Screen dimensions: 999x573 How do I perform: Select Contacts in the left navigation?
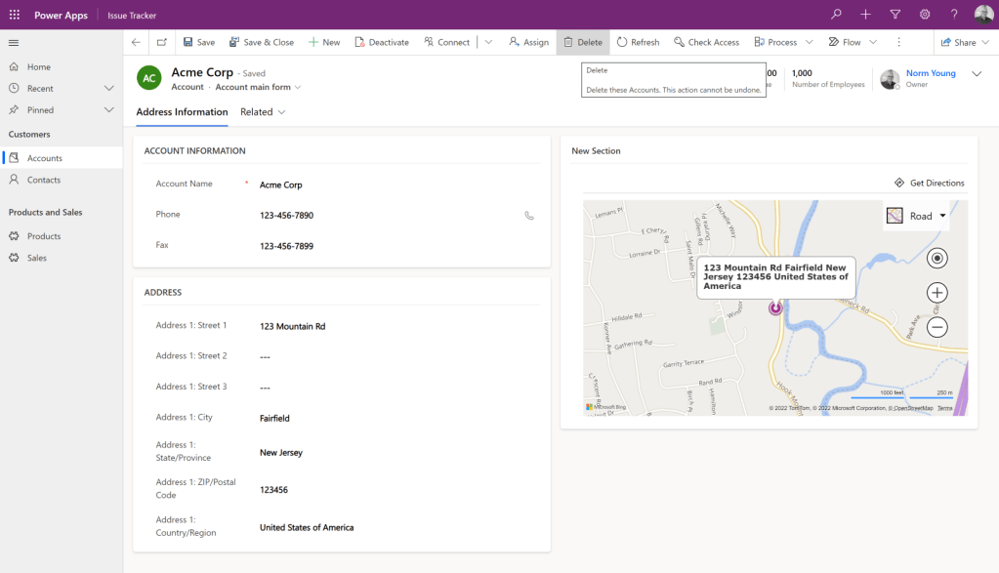[44, 180]
